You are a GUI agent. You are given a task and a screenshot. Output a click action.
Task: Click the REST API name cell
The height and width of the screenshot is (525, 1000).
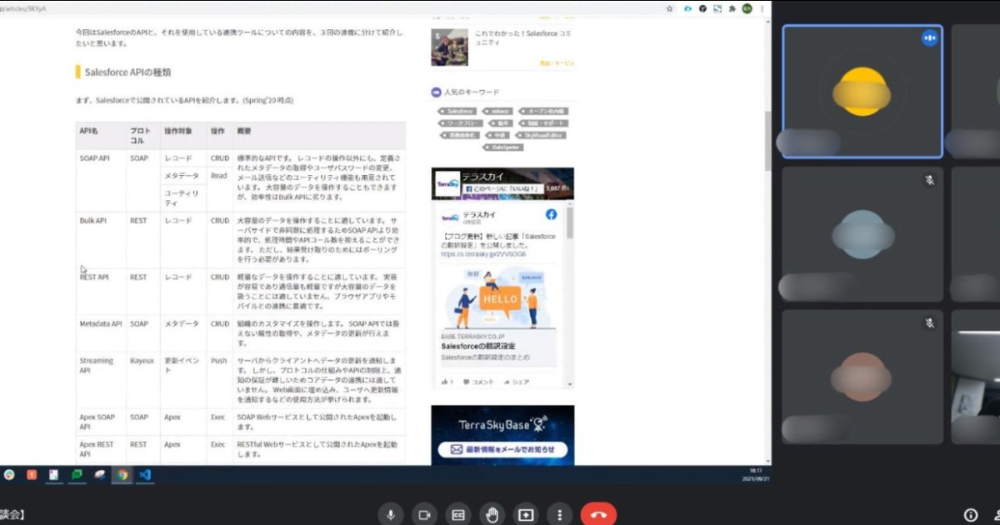point(101,292)
